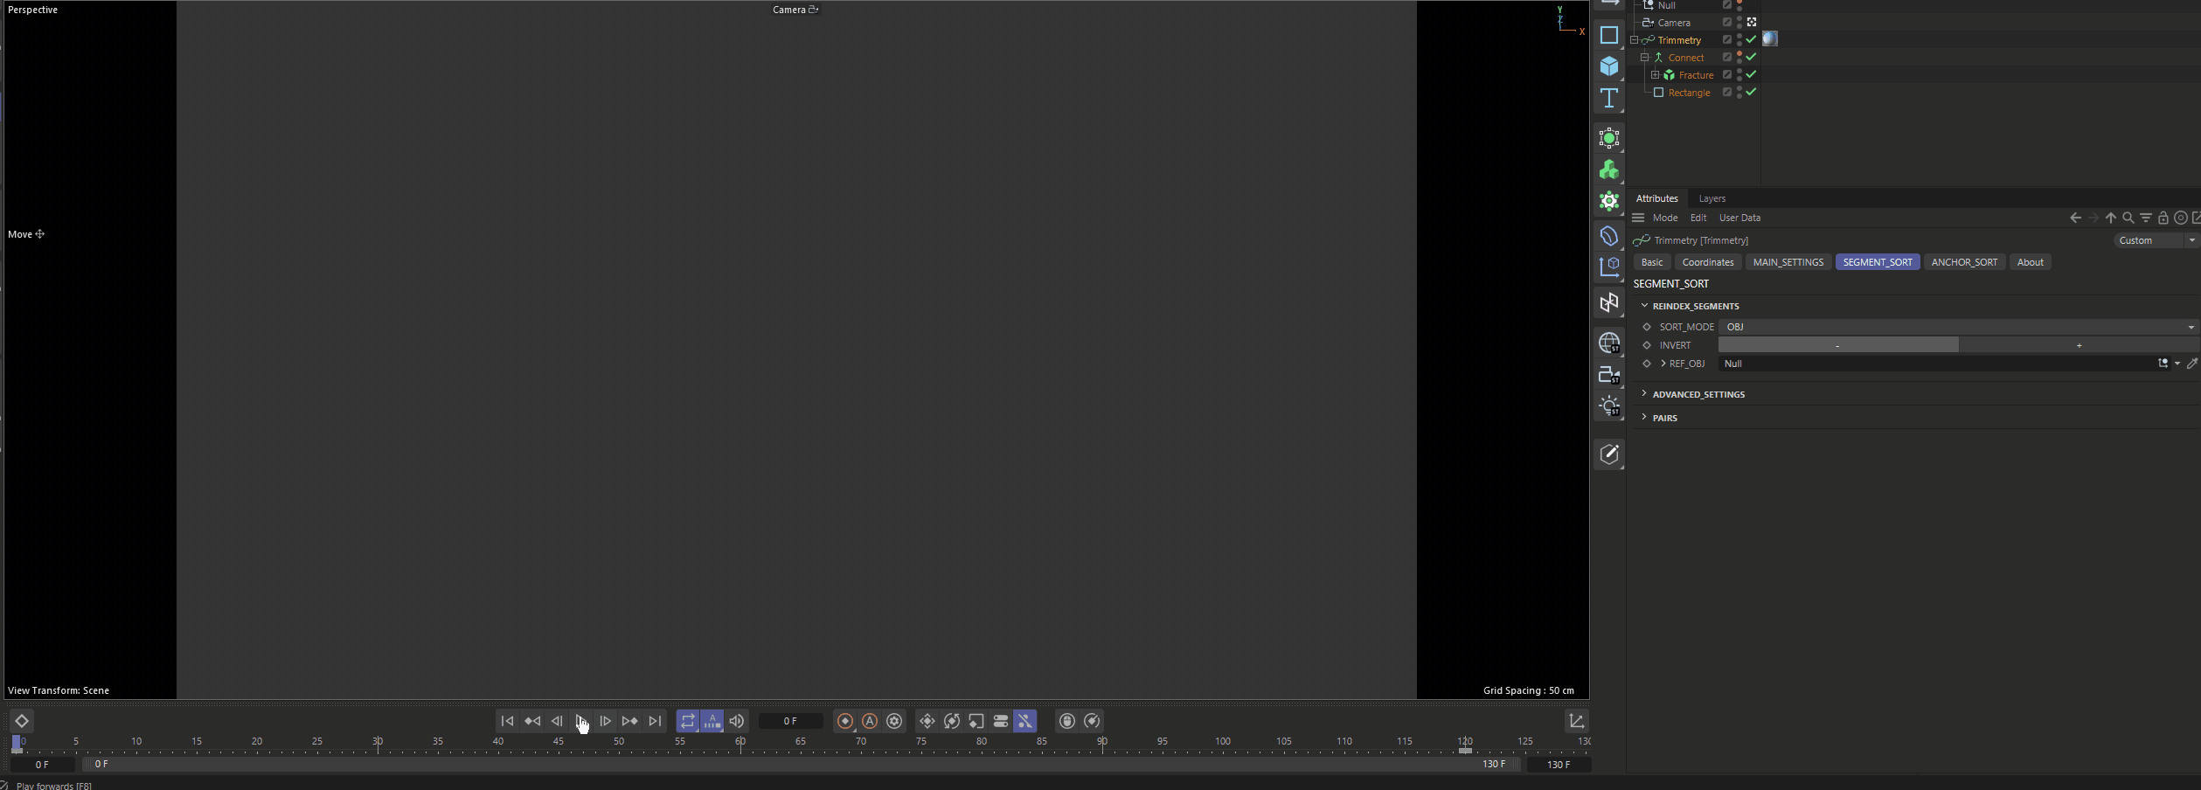Screen dimensions: 2201x790
Task: Open playback speed options icon
Action: 1092,721
